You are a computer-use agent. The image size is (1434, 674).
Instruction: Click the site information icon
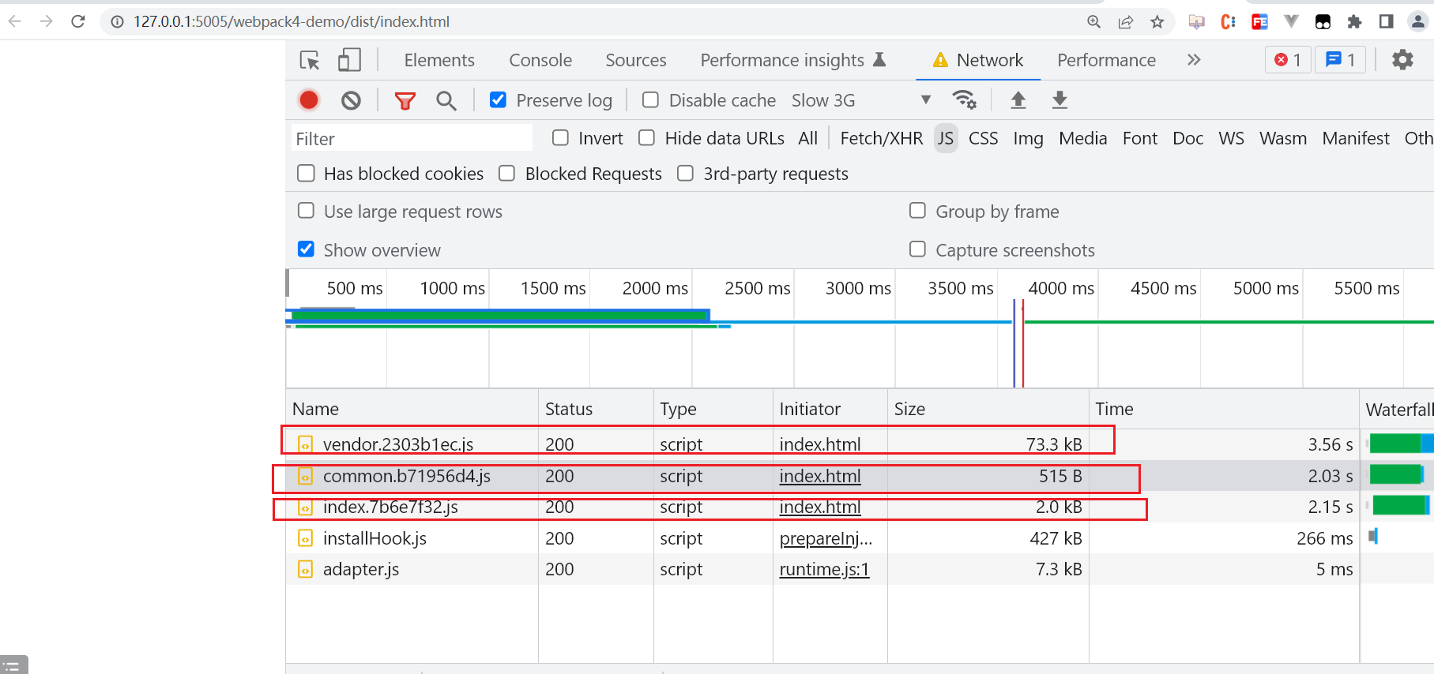pos(117,22)
